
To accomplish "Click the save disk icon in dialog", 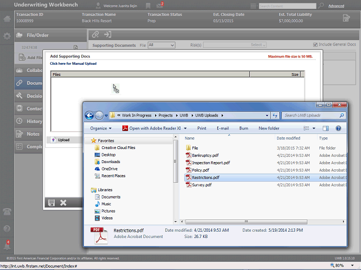I will point(51,202).
